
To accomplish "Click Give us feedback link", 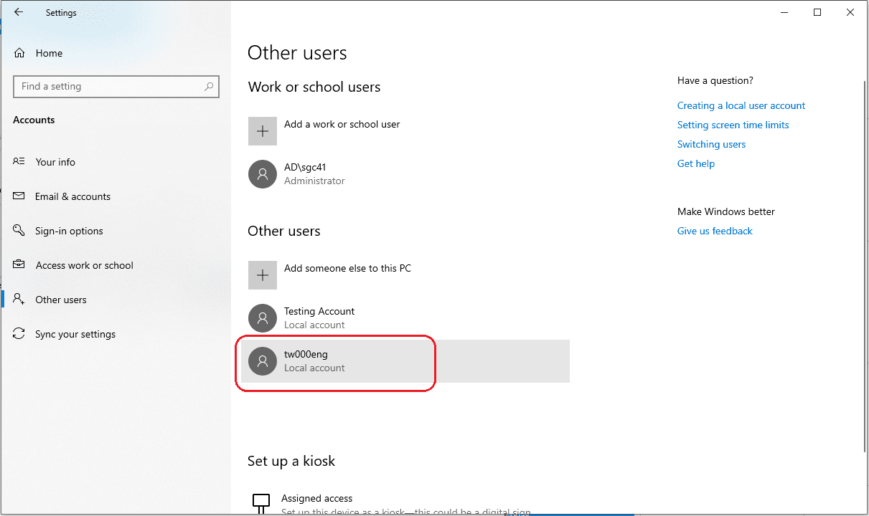I will pyautogui.click(x=715, y=231).
